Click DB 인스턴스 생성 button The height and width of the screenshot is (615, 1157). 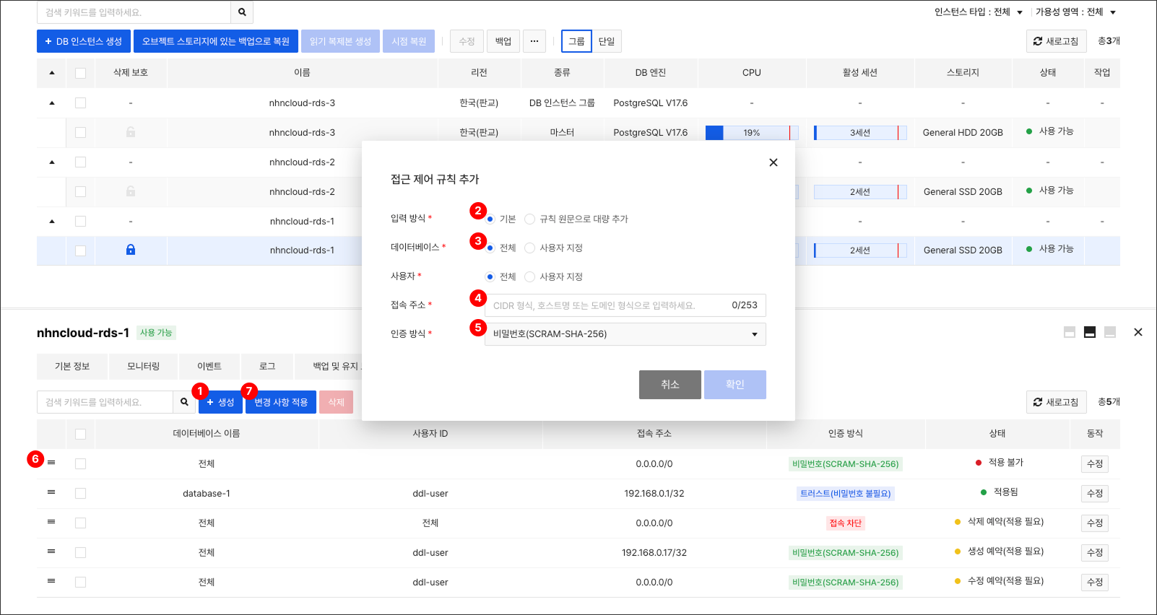click(x=84, y=41)
